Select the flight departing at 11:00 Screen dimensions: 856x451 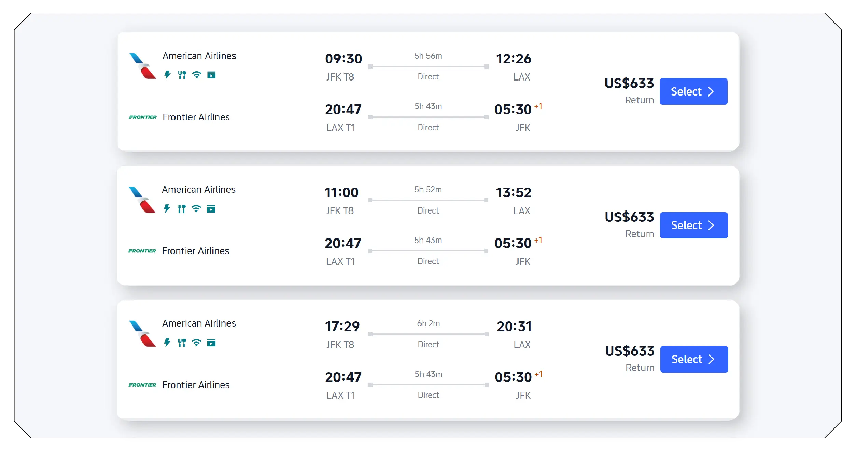(693, 225)
